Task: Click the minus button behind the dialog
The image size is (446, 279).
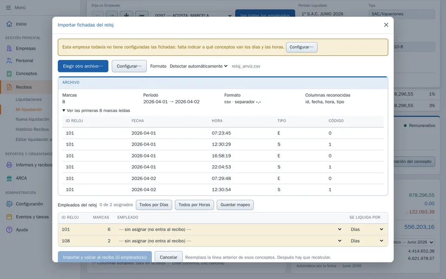Action: tap(141, 15)
